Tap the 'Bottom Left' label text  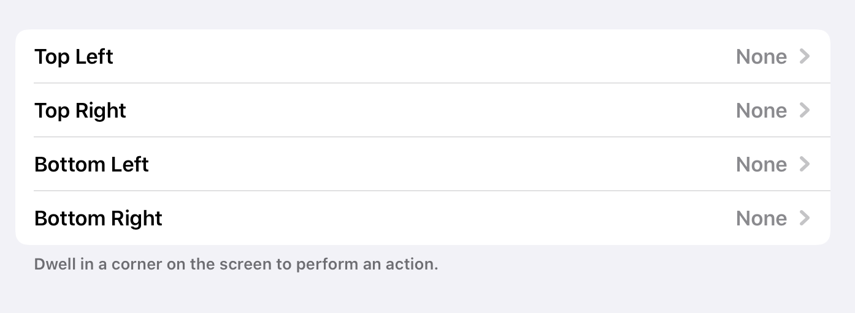pyautogui.click(x=91, y=165)
